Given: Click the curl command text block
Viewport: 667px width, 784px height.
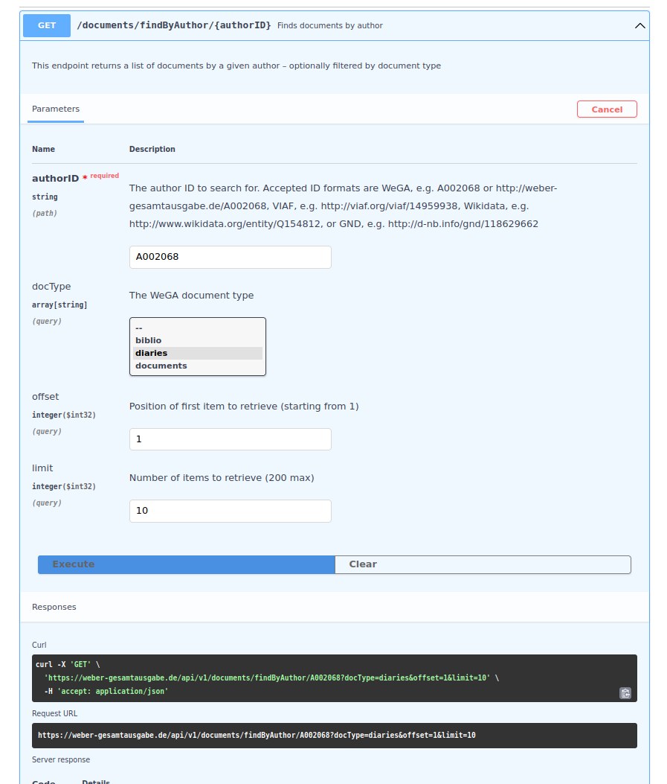Looking at the screenshot, I should pos(335,678).
